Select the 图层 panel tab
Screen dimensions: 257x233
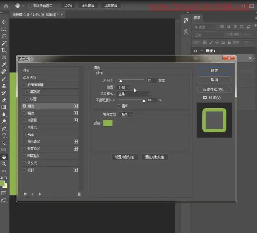(x=197, y=18)
